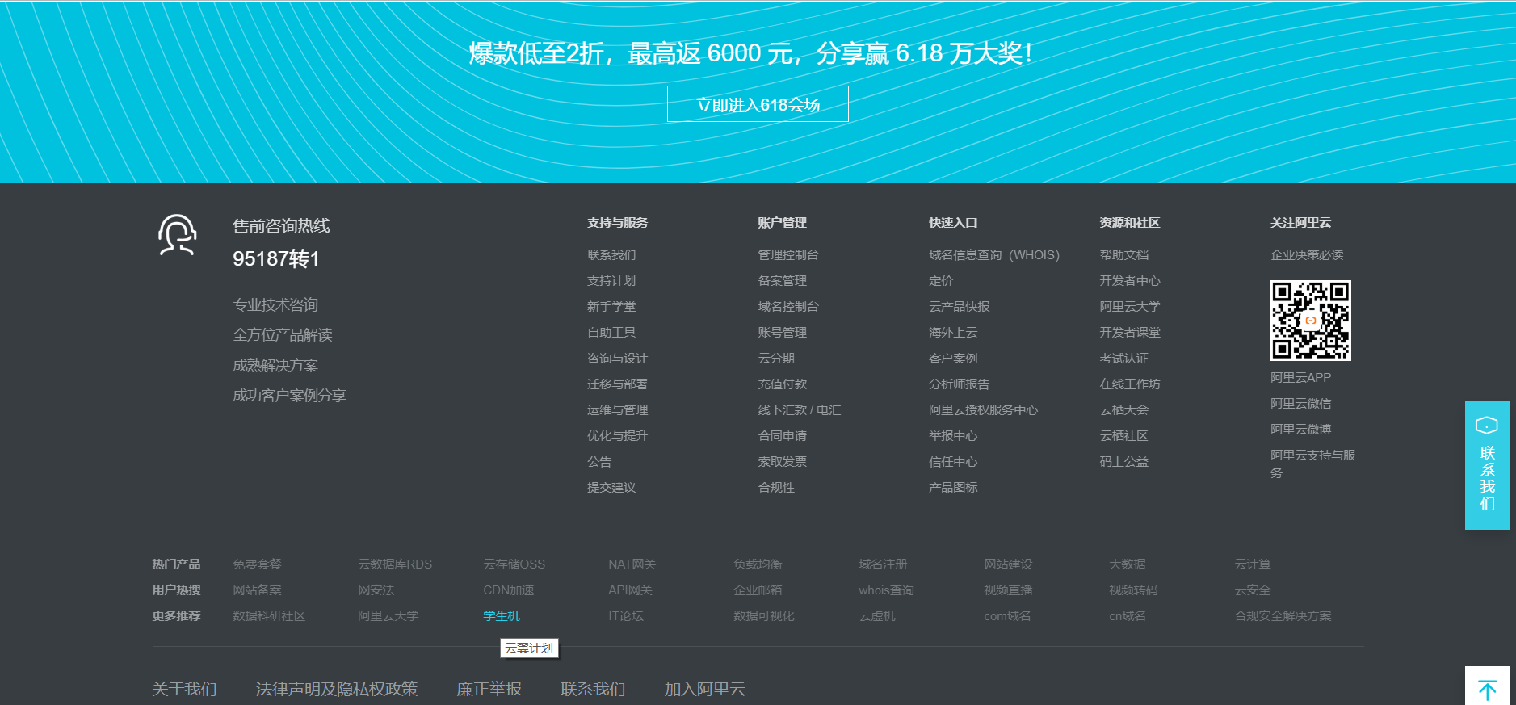Open 阿里云APP link

click(1300, 378)
